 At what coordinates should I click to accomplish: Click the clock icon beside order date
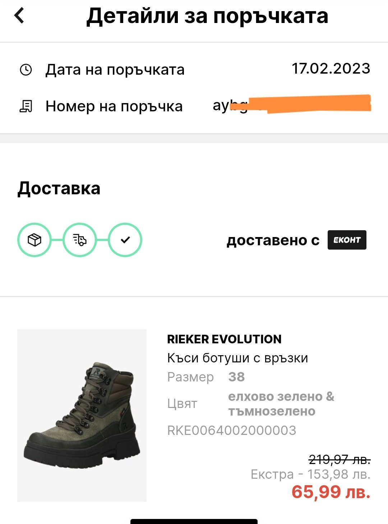coord(26,70)
